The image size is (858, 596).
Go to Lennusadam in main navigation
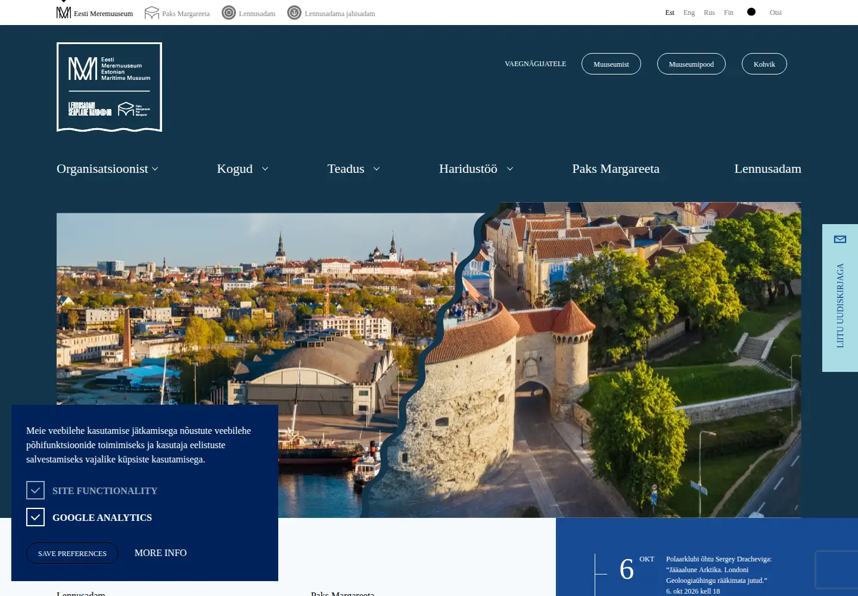[x=767, y=169]
